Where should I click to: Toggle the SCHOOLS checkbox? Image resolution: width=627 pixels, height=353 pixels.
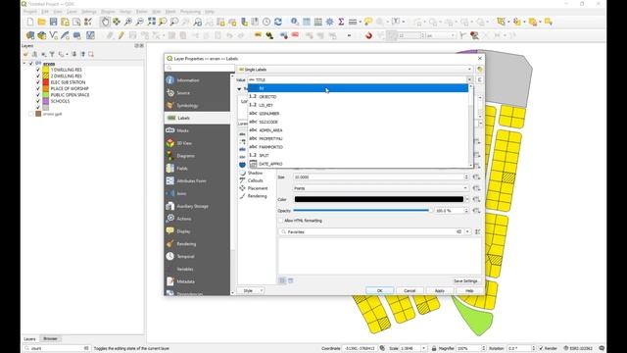click(38, 101)
